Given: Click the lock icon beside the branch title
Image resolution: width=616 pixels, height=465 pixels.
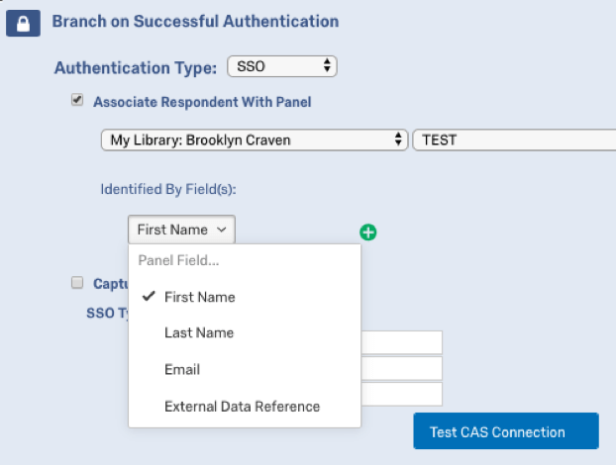Looking at the screenshot, I should pyautogui.click(x=23, y=23).
